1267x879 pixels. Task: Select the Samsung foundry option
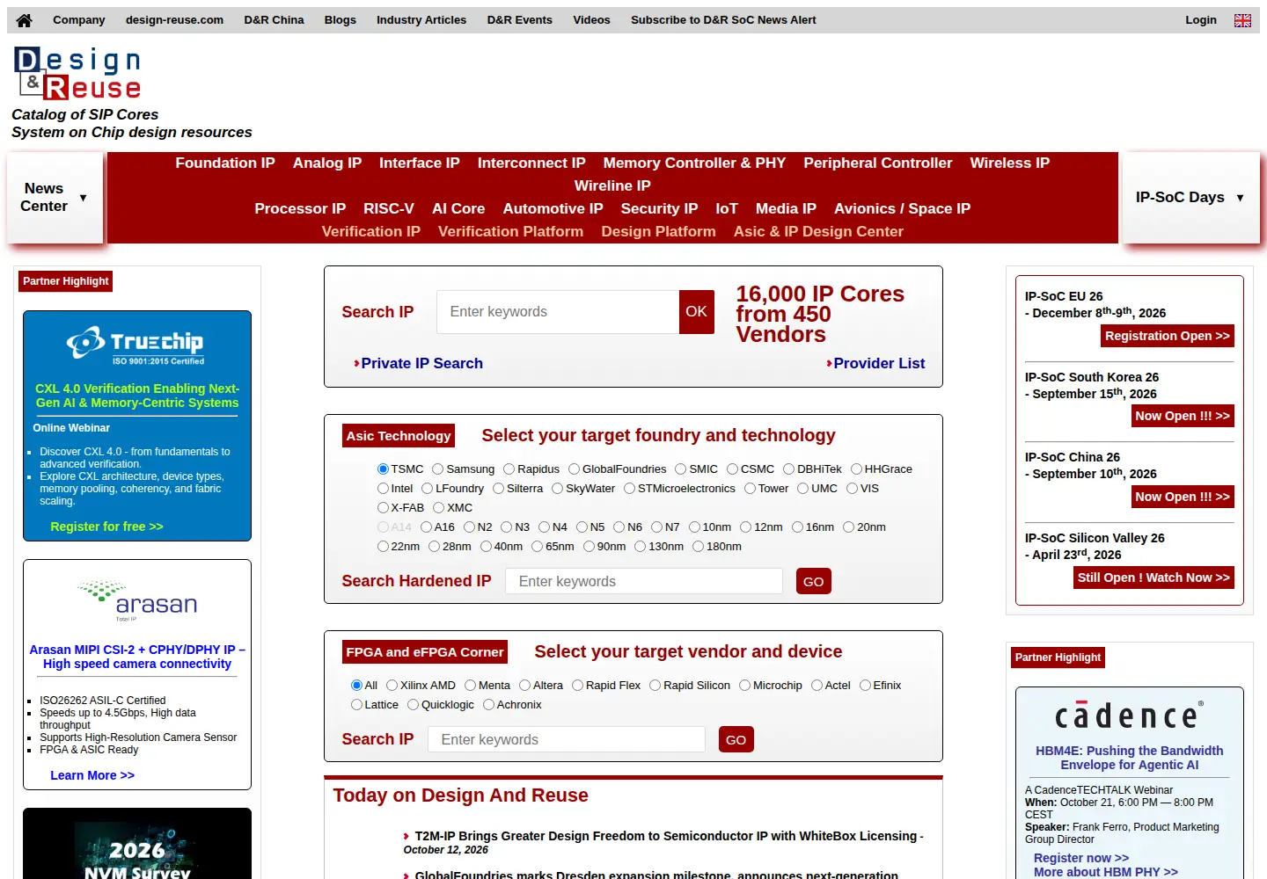tap(438, 469)
